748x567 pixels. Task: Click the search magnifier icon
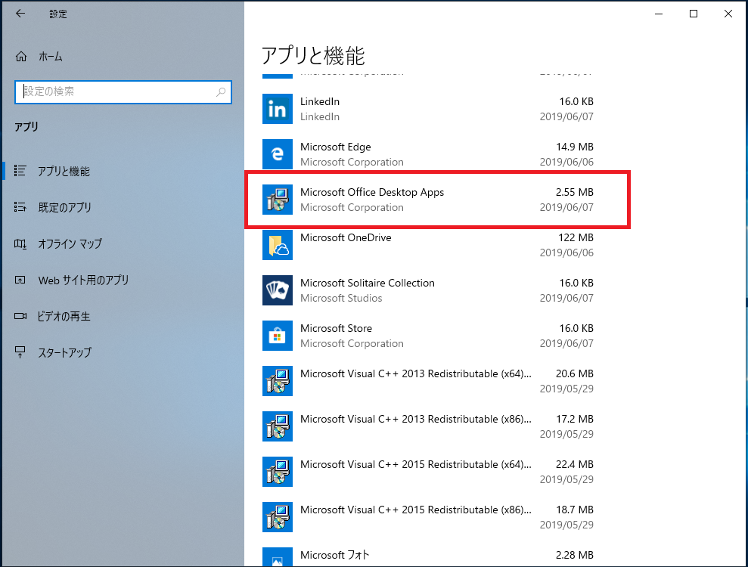click(220, 92)
